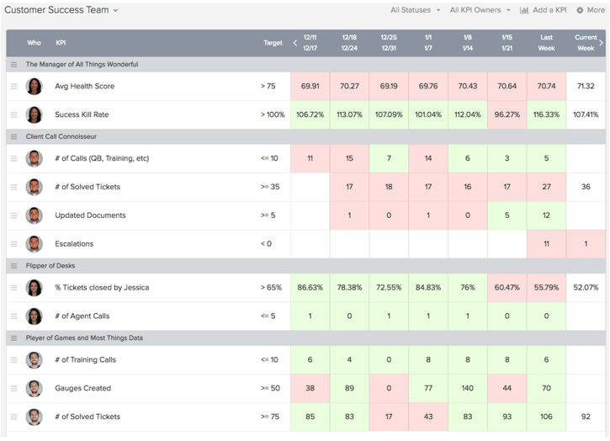Click the drag handle on Avg Health Score row
The width and height of the screenshot is (610, 441).
tap(14, 87)
